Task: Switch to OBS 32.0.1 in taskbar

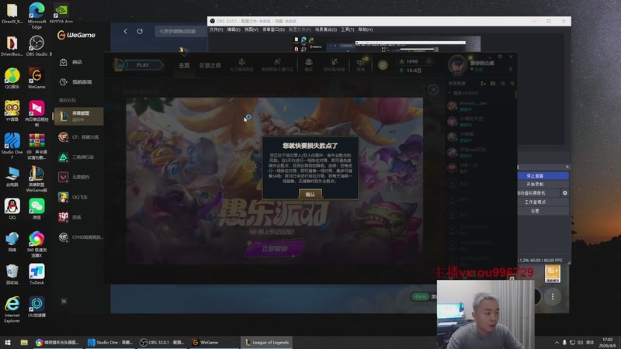Action: point(161,343)
